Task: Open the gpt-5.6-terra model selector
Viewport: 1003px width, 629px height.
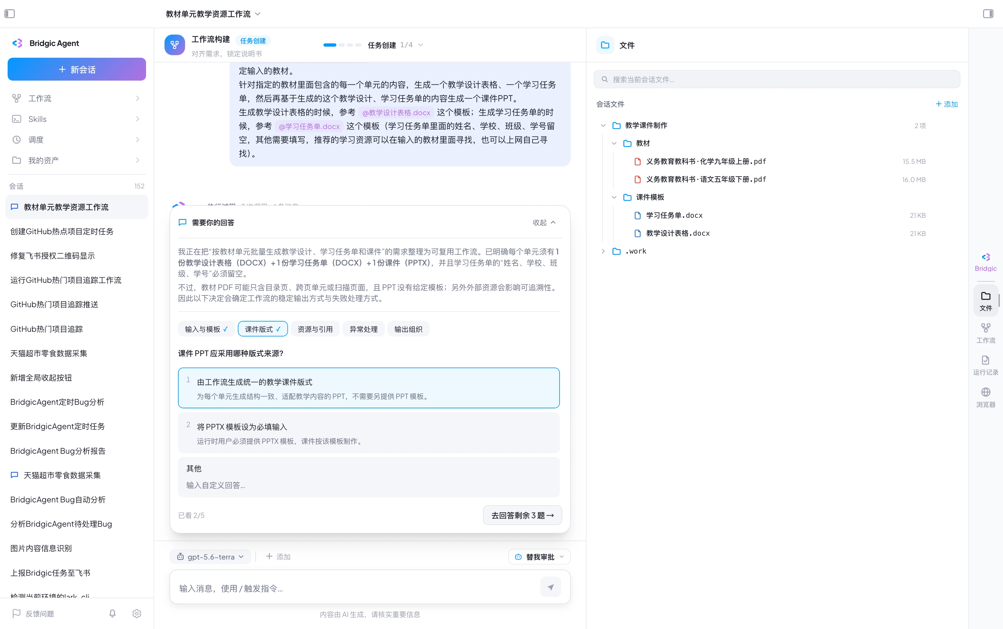Action: click(x=210, y=557)
